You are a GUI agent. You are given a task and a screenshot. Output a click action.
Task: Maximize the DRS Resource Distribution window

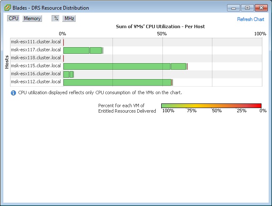pyautogui.click(x=247, y=8)
